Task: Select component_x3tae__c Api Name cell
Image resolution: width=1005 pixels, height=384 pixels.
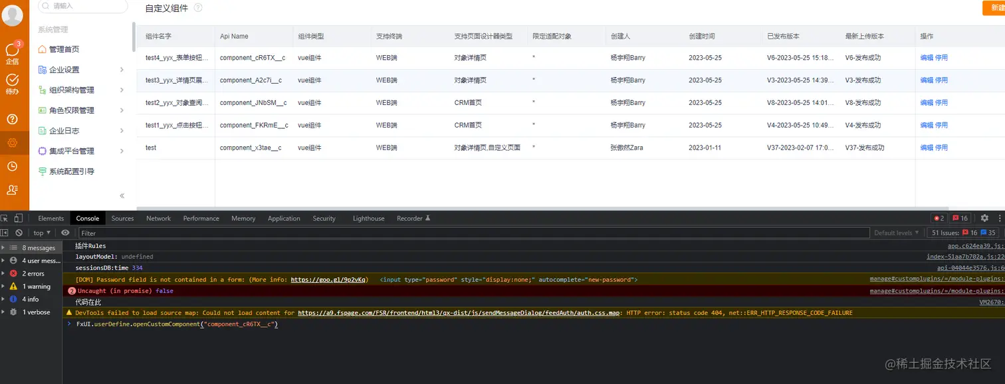Action: (x=251, y=148)
